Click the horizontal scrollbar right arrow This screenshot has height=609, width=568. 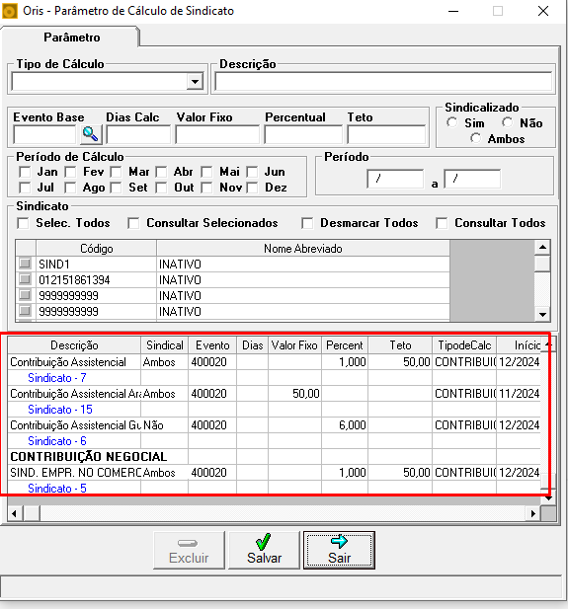533,514
